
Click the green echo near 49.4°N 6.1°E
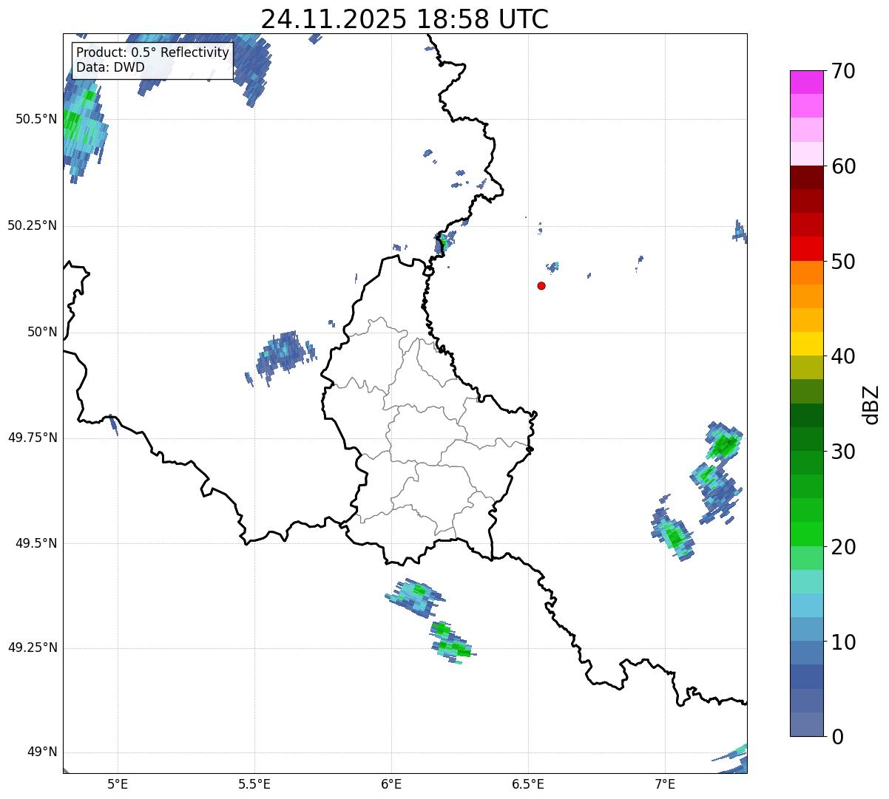tap(416, 597)
